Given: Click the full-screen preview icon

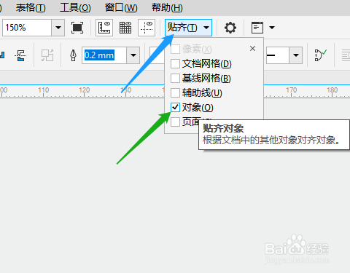Looking at the screenshot, I should point(77,28).
